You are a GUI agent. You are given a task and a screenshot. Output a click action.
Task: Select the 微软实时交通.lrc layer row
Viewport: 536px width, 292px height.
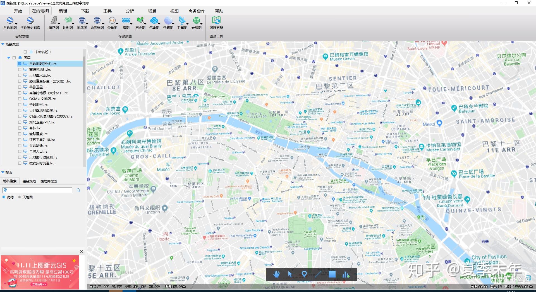point(42,163)
